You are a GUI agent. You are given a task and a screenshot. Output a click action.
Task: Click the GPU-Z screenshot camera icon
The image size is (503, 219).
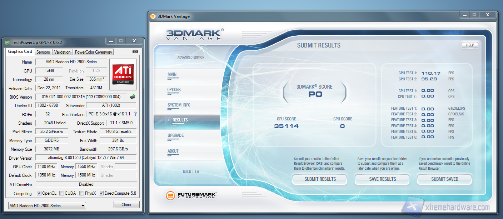(135, 51)
